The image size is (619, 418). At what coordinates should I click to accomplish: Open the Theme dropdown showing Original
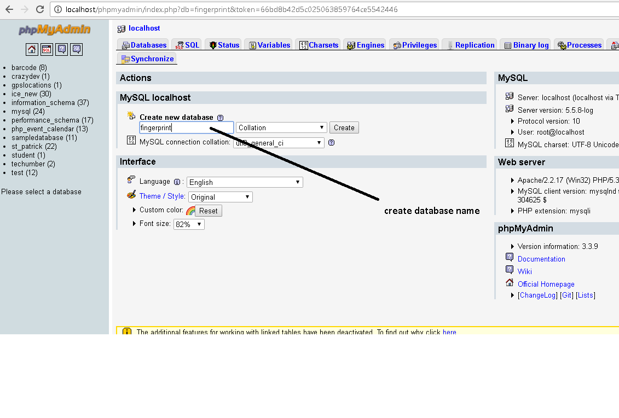pos(220,197)
